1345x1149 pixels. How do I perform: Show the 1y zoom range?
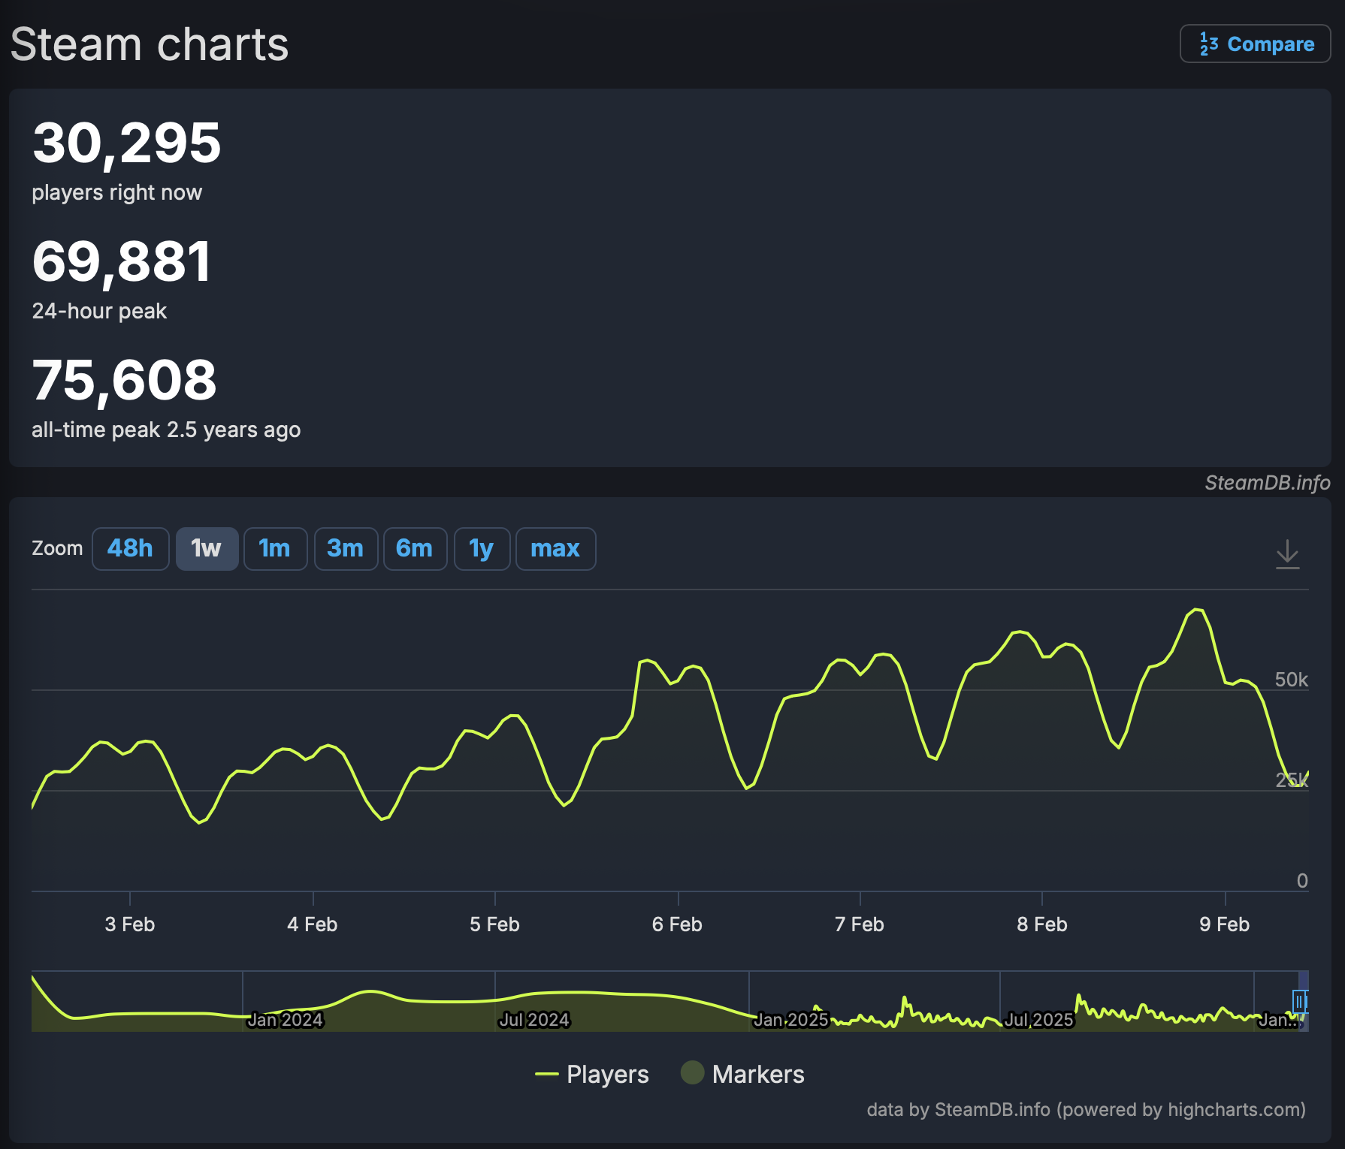click(x=482, y=549)
